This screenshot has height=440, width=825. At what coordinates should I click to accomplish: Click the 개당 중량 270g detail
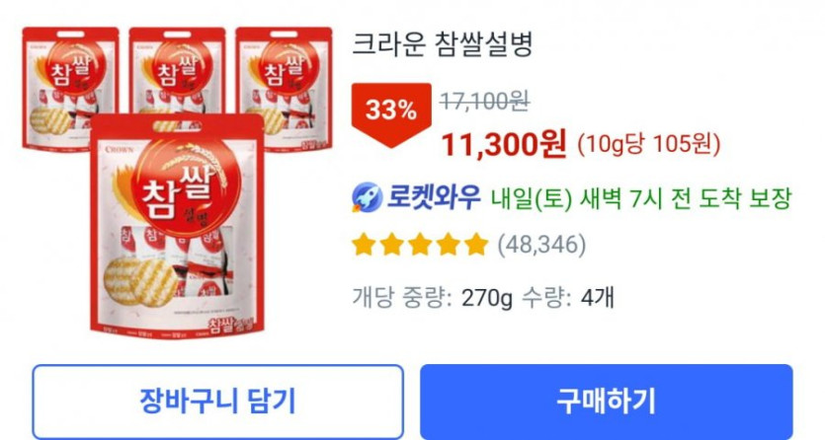pyautogui.click(x=432, y=298)
